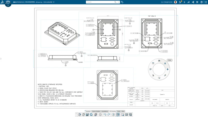Click the pan arrows icon in radial menu
The height and width of the screenshot is (117, 208).
[167, 69]
